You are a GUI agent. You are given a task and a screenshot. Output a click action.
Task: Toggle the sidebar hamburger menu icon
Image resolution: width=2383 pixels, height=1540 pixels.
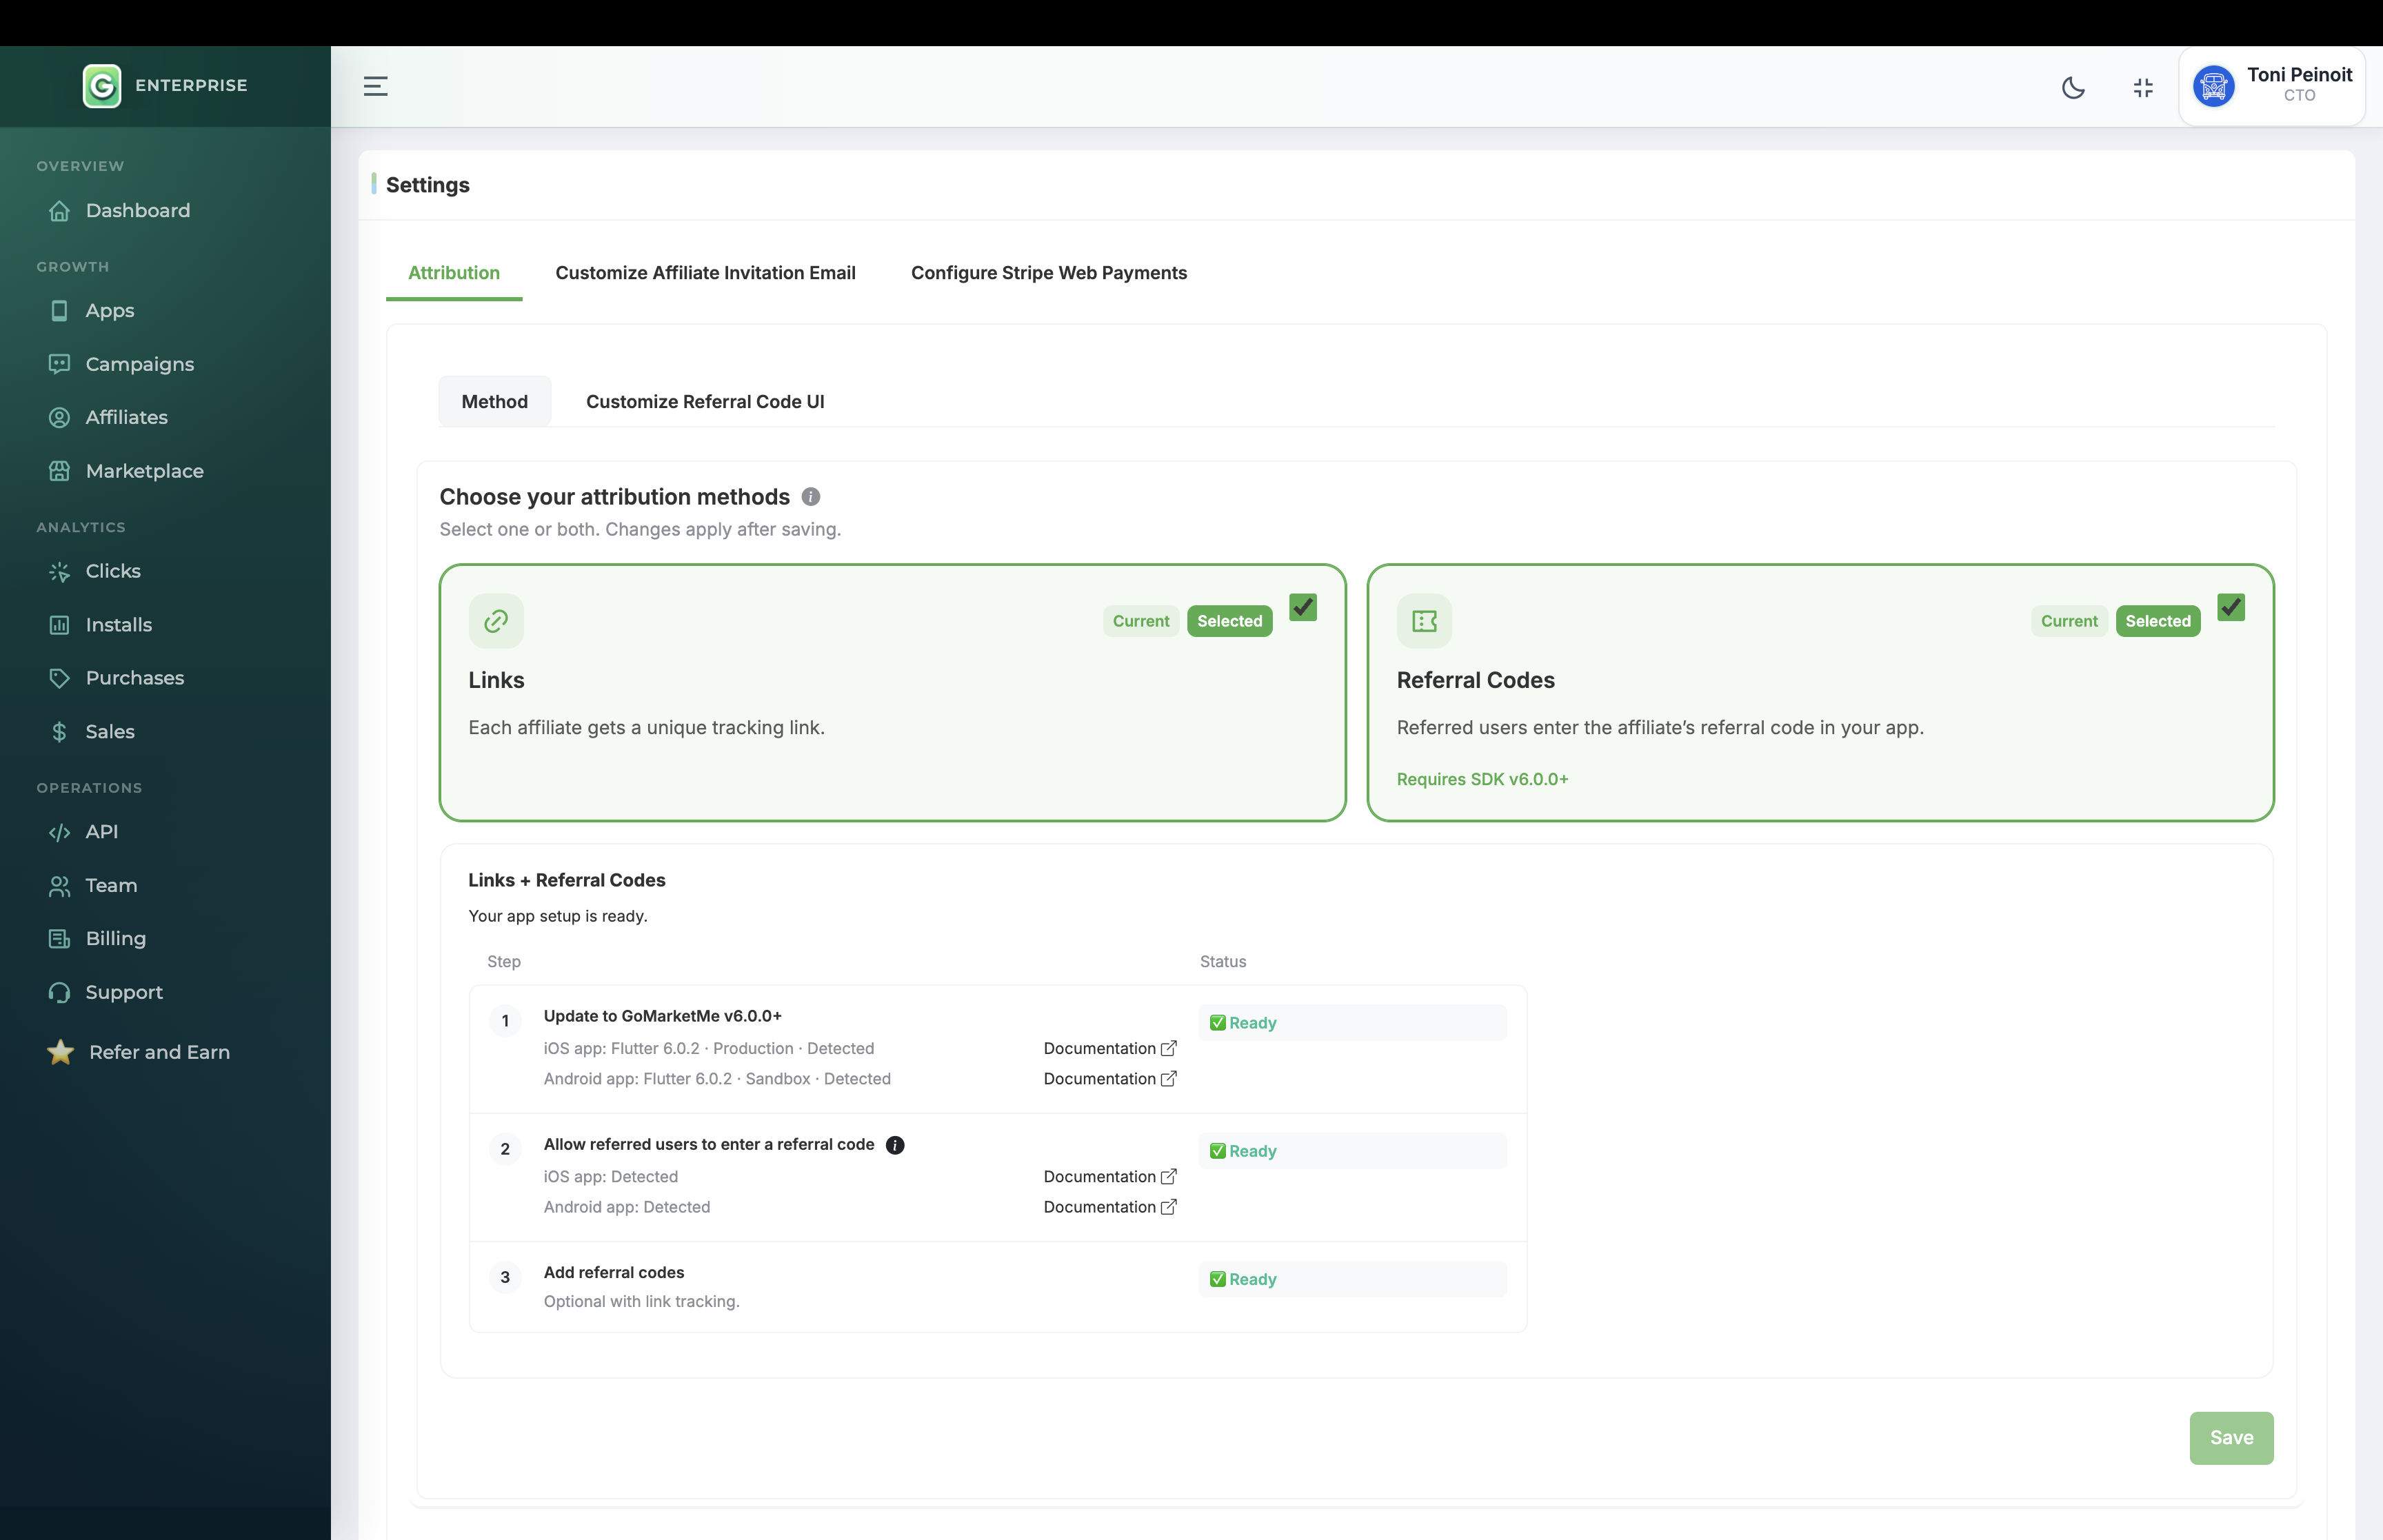[x=375, y=86]
